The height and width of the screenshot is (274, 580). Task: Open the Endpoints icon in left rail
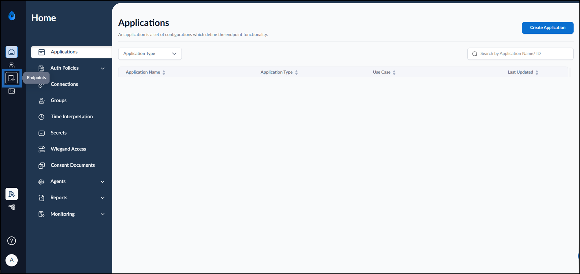12,78
